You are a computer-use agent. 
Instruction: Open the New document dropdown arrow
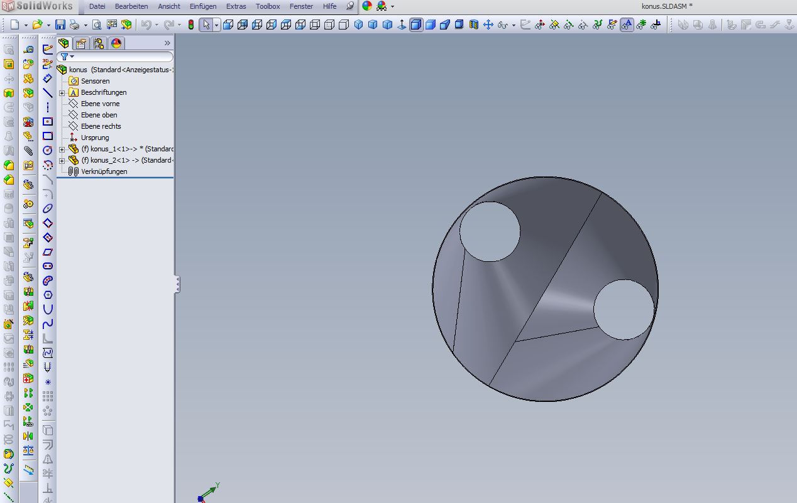click(x=25, y=26)
